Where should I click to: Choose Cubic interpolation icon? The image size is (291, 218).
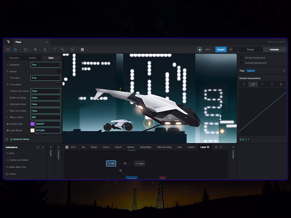(x=262, y=84)
